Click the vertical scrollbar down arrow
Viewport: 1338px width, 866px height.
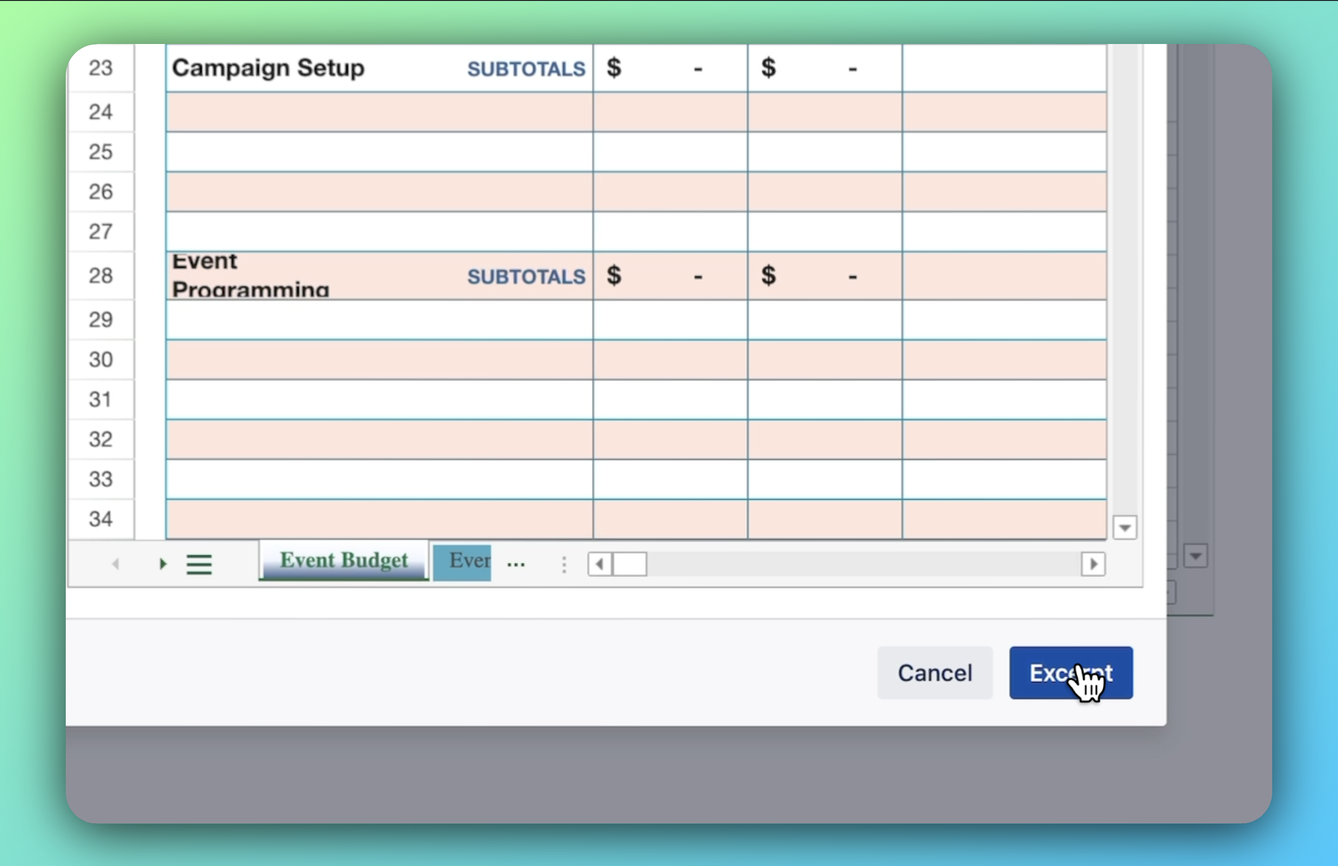[x=1124, y=527]
